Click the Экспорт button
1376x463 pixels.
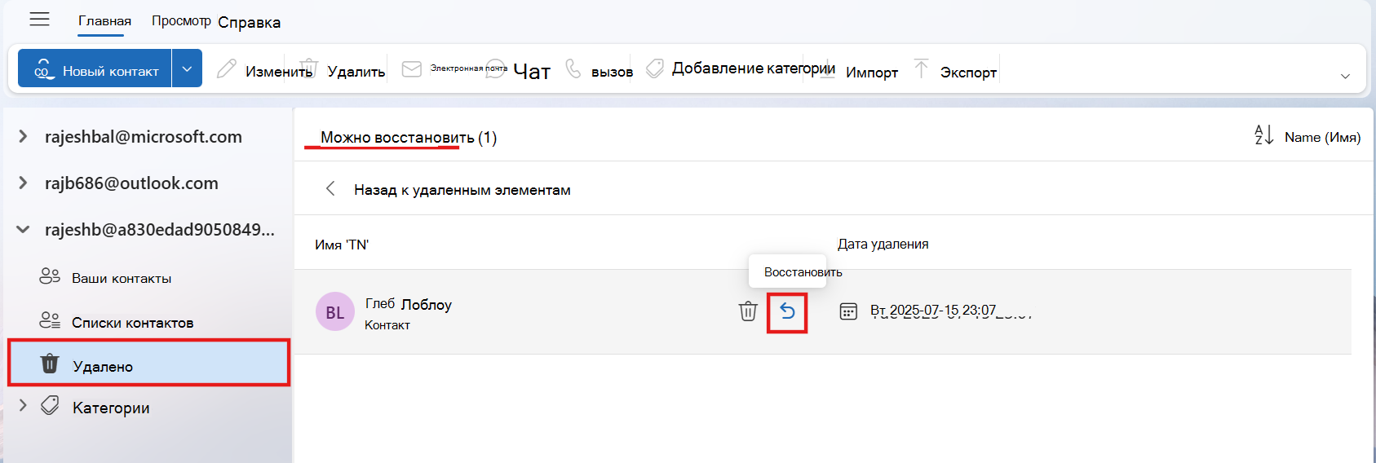point(955,72)
